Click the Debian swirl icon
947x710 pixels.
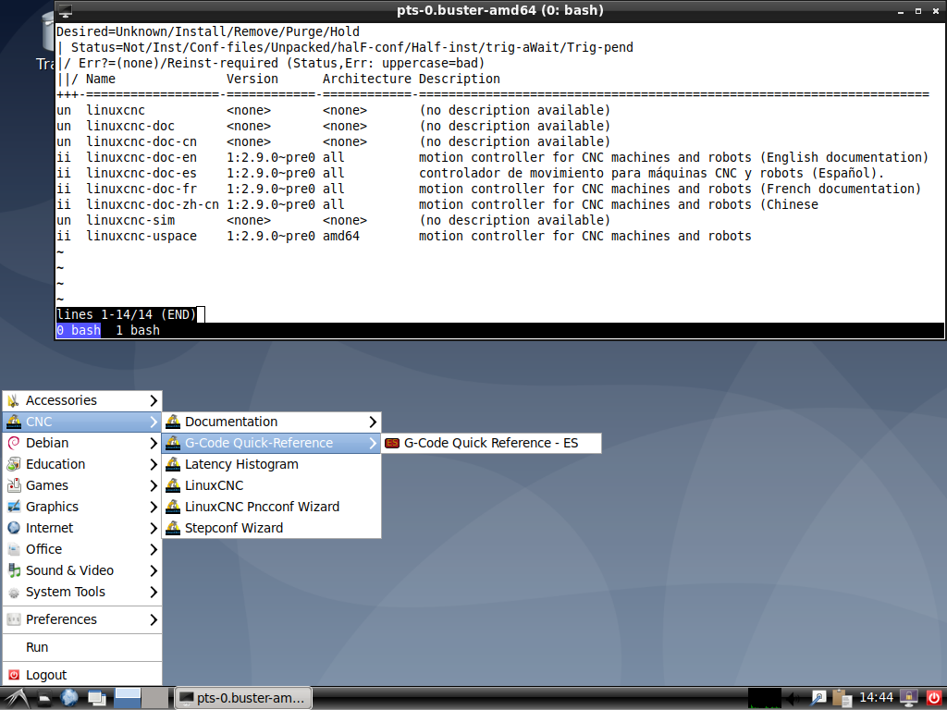(x=13, y=443)
